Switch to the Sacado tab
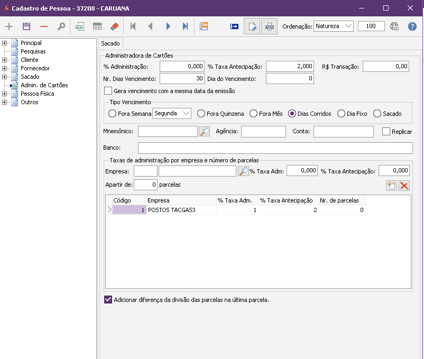The width and height of the screenshot is (424, 359). pyautogui.click(x=110, y=43)
